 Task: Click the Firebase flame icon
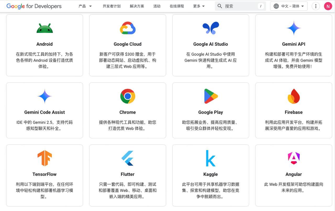tap(294, 96)
